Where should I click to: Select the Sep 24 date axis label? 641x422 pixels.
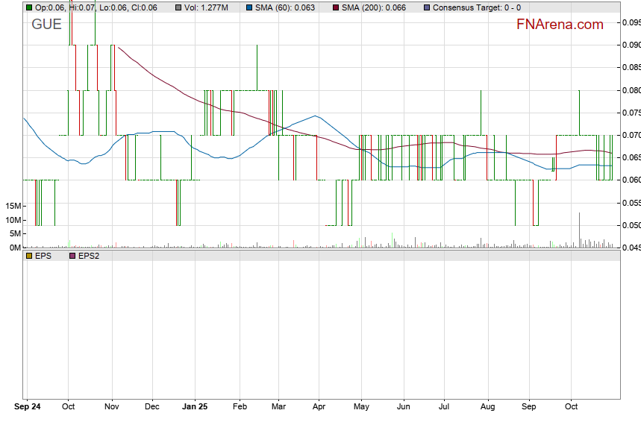pos(28,407)
